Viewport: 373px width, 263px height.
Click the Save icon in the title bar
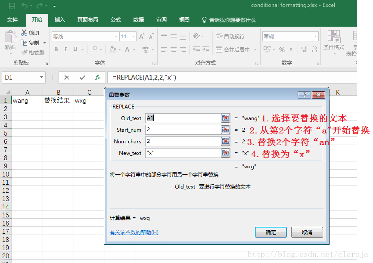12,6
